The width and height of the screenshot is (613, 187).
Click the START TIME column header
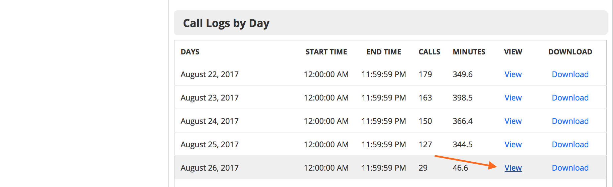326,52
